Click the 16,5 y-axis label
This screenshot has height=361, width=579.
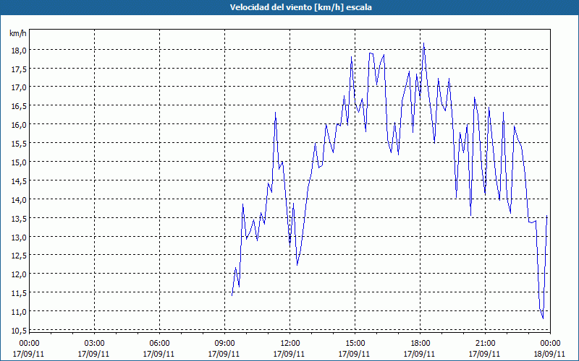point(19,106)
